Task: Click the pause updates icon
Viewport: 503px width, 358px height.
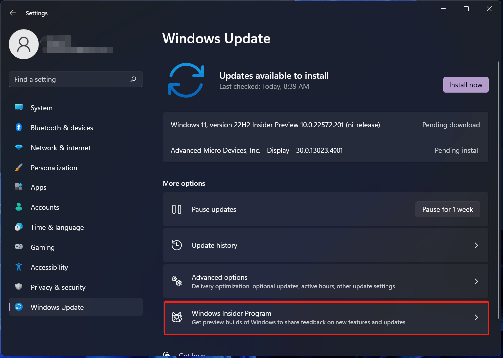Action: 177,209
